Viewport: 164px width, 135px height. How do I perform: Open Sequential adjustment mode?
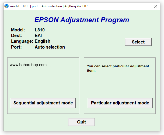click(x=43, y=103)
